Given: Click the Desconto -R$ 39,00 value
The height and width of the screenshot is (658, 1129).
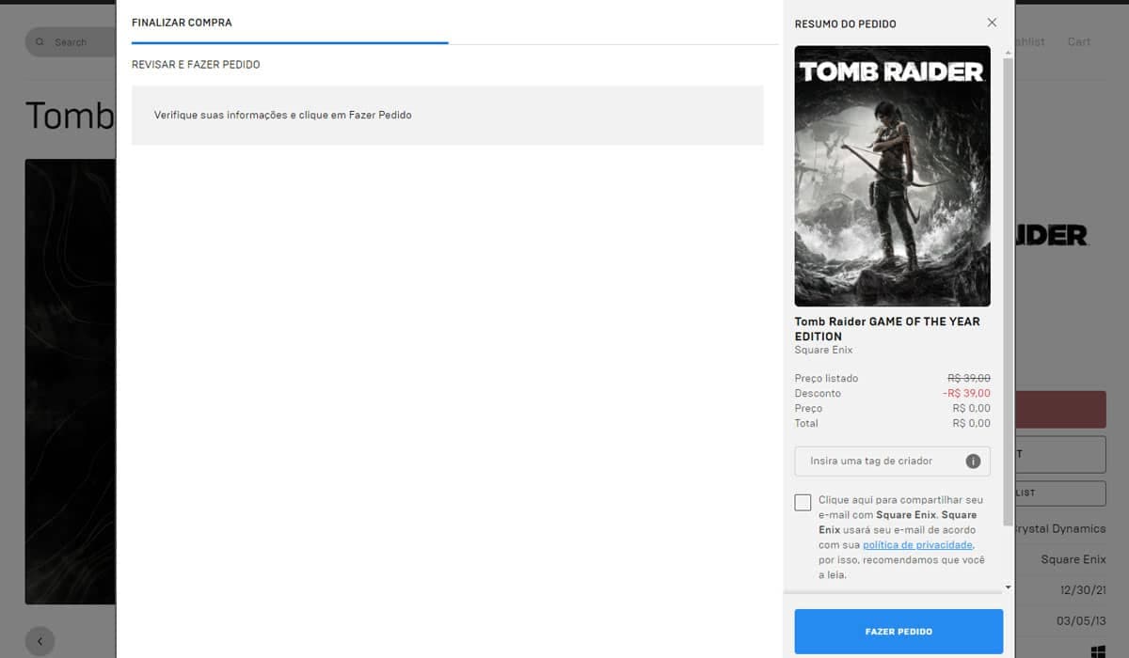Looking at the screenshot, I should [966, 394].
